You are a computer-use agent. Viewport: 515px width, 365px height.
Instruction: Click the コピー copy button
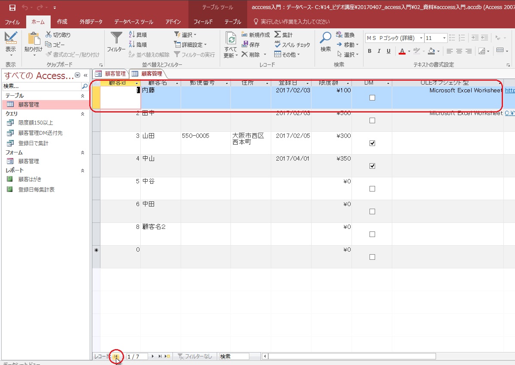(x=55, y=45)
